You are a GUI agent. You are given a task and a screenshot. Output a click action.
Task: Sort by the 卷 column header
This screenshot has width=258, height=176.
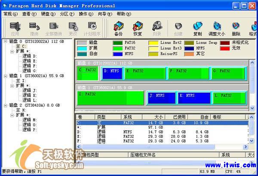86,117
